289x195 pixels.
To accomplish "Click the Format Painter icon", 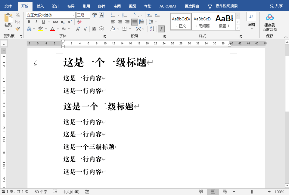I will tap(18, 29).
